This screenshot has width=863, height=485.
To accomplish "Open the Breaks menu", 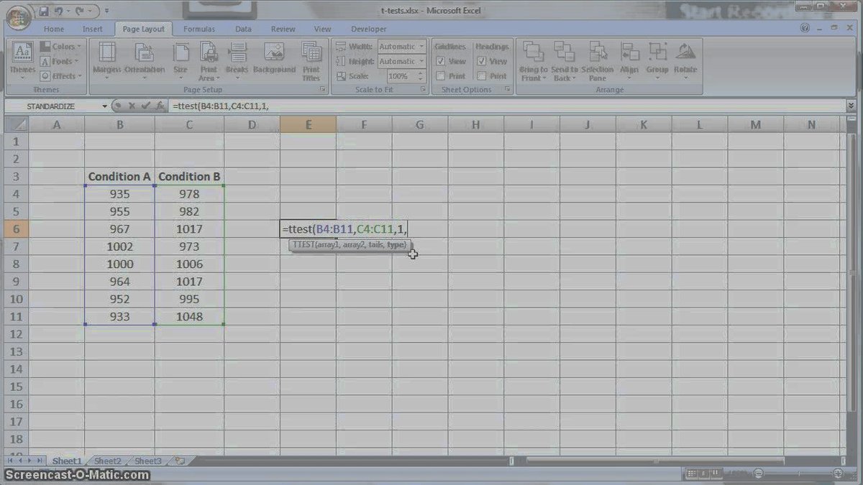I will 237,60.
